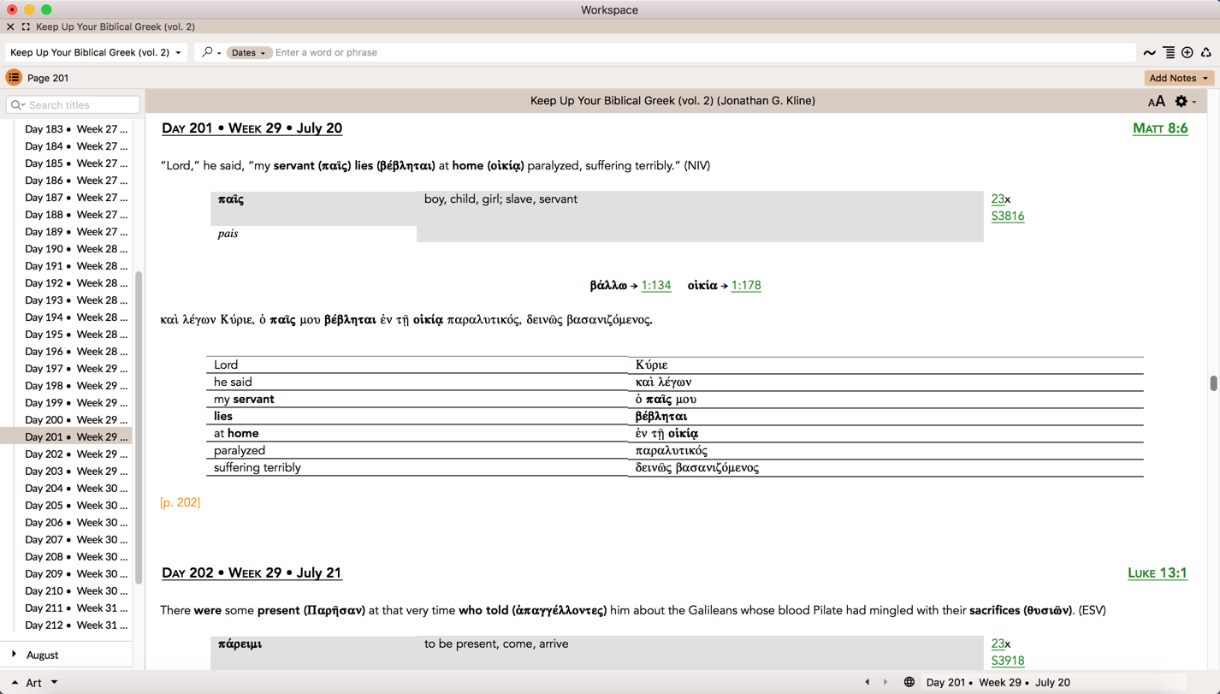The image size is (1220, 694).
Task: Click the search titles magnifier icon
Action: coord(18,104)
